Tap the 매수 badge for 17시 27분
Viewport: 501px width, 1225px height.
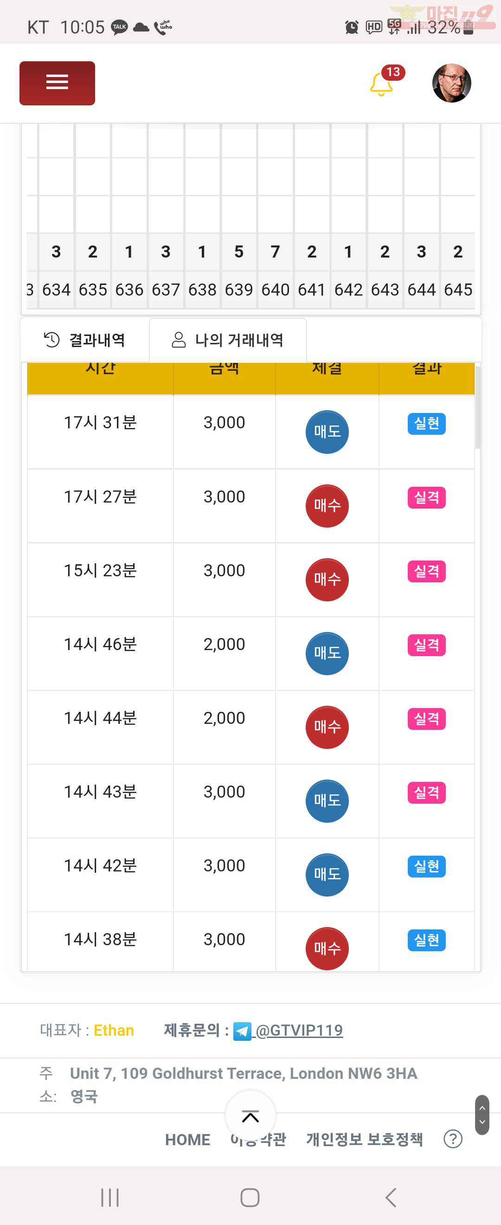(327, 506)
